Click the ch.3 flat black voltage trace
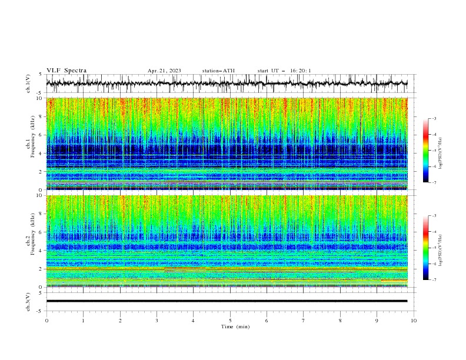This screenshot has height=360, width=466. (x=227, y=301)
